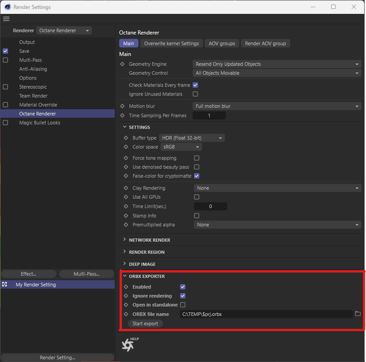Click keyframe diamond next to Color space
Image resolution: width=366 pixels, height=362 pixels.
[x=126, y=147]
